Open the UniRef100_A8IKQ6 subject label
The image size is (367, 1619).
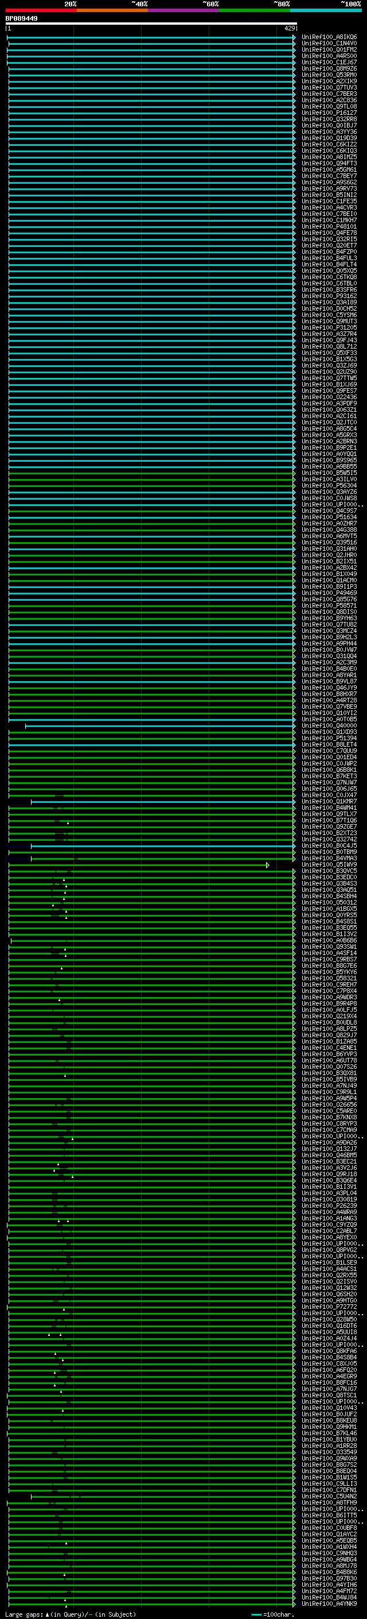coord(329,38)
